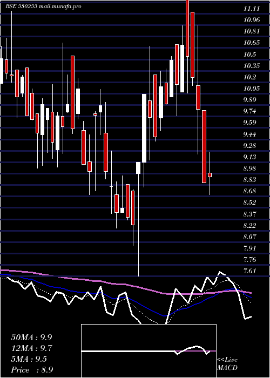Click the 5MA : 9.5 readout
Screen dimensions: 270x378
[29, 359]
